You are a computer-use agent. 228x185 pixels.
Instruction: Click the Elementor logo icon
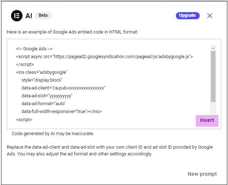[x=17, y=16]
